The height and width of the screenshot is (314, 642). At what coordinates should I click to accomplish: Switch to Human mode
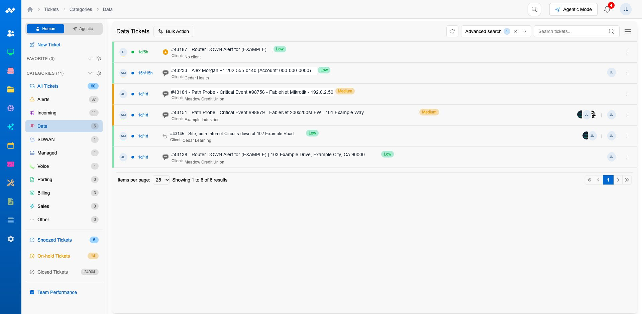[45, 29]
